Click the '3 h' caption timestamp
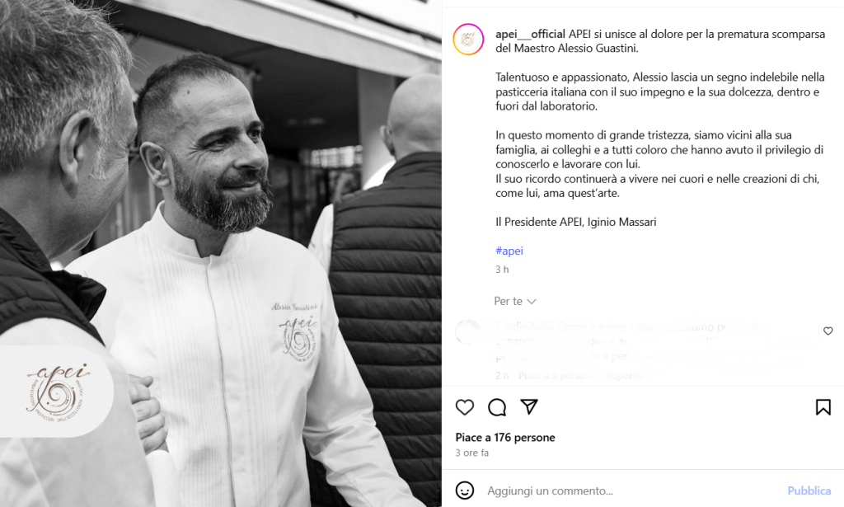The height and width of the screenshot is (507, 844). pos(502,269)
